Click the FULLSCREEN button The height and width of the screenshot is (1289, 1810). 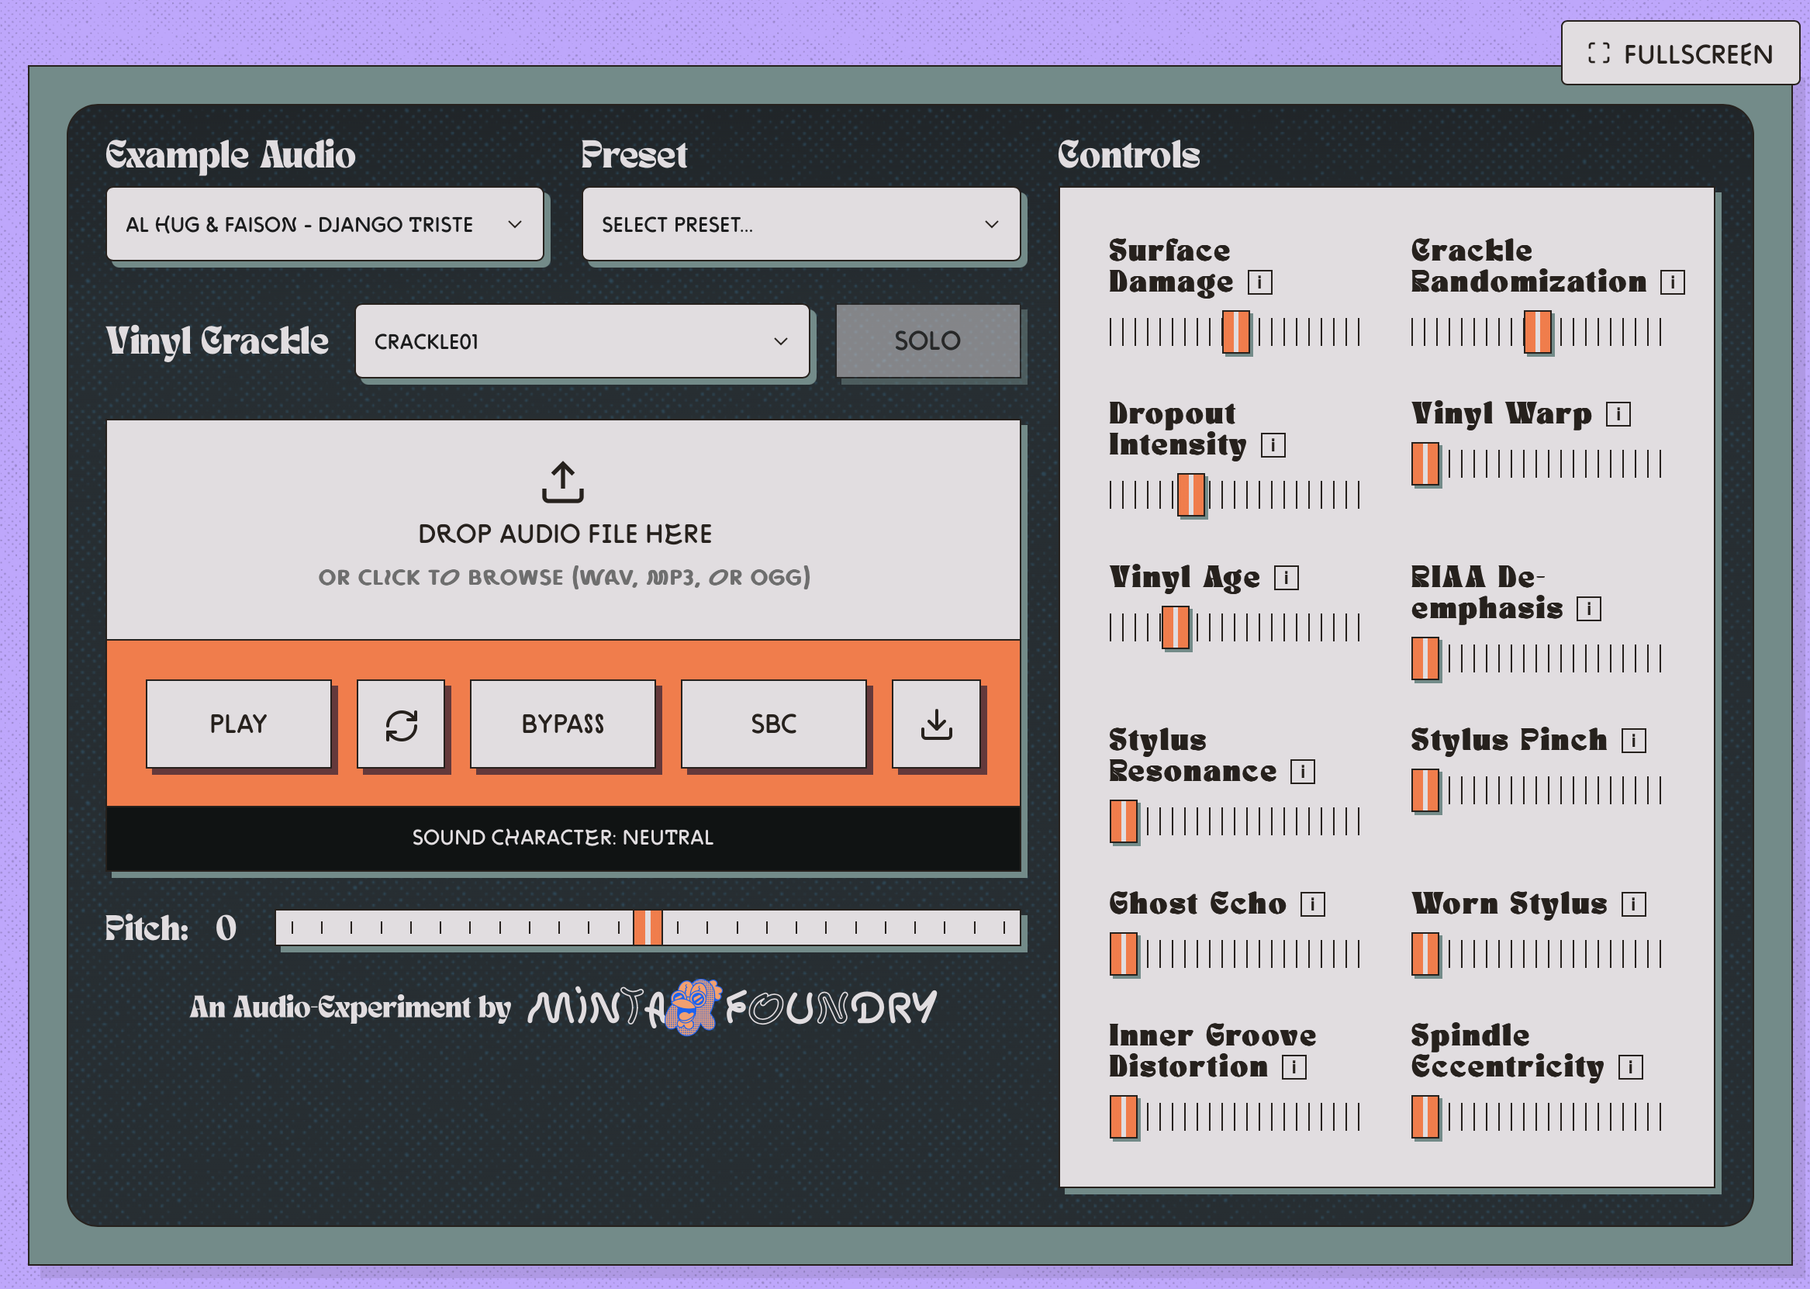click(1680, 54)
